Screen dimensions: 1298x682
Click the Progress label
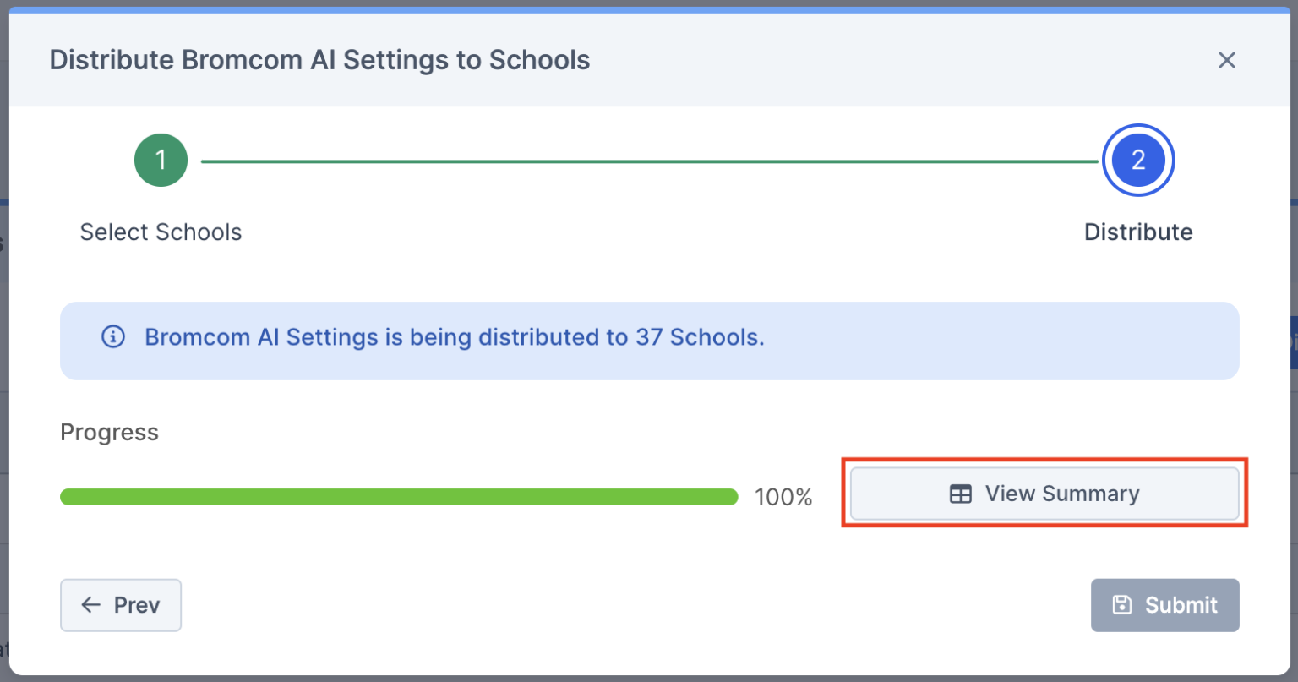109,433
